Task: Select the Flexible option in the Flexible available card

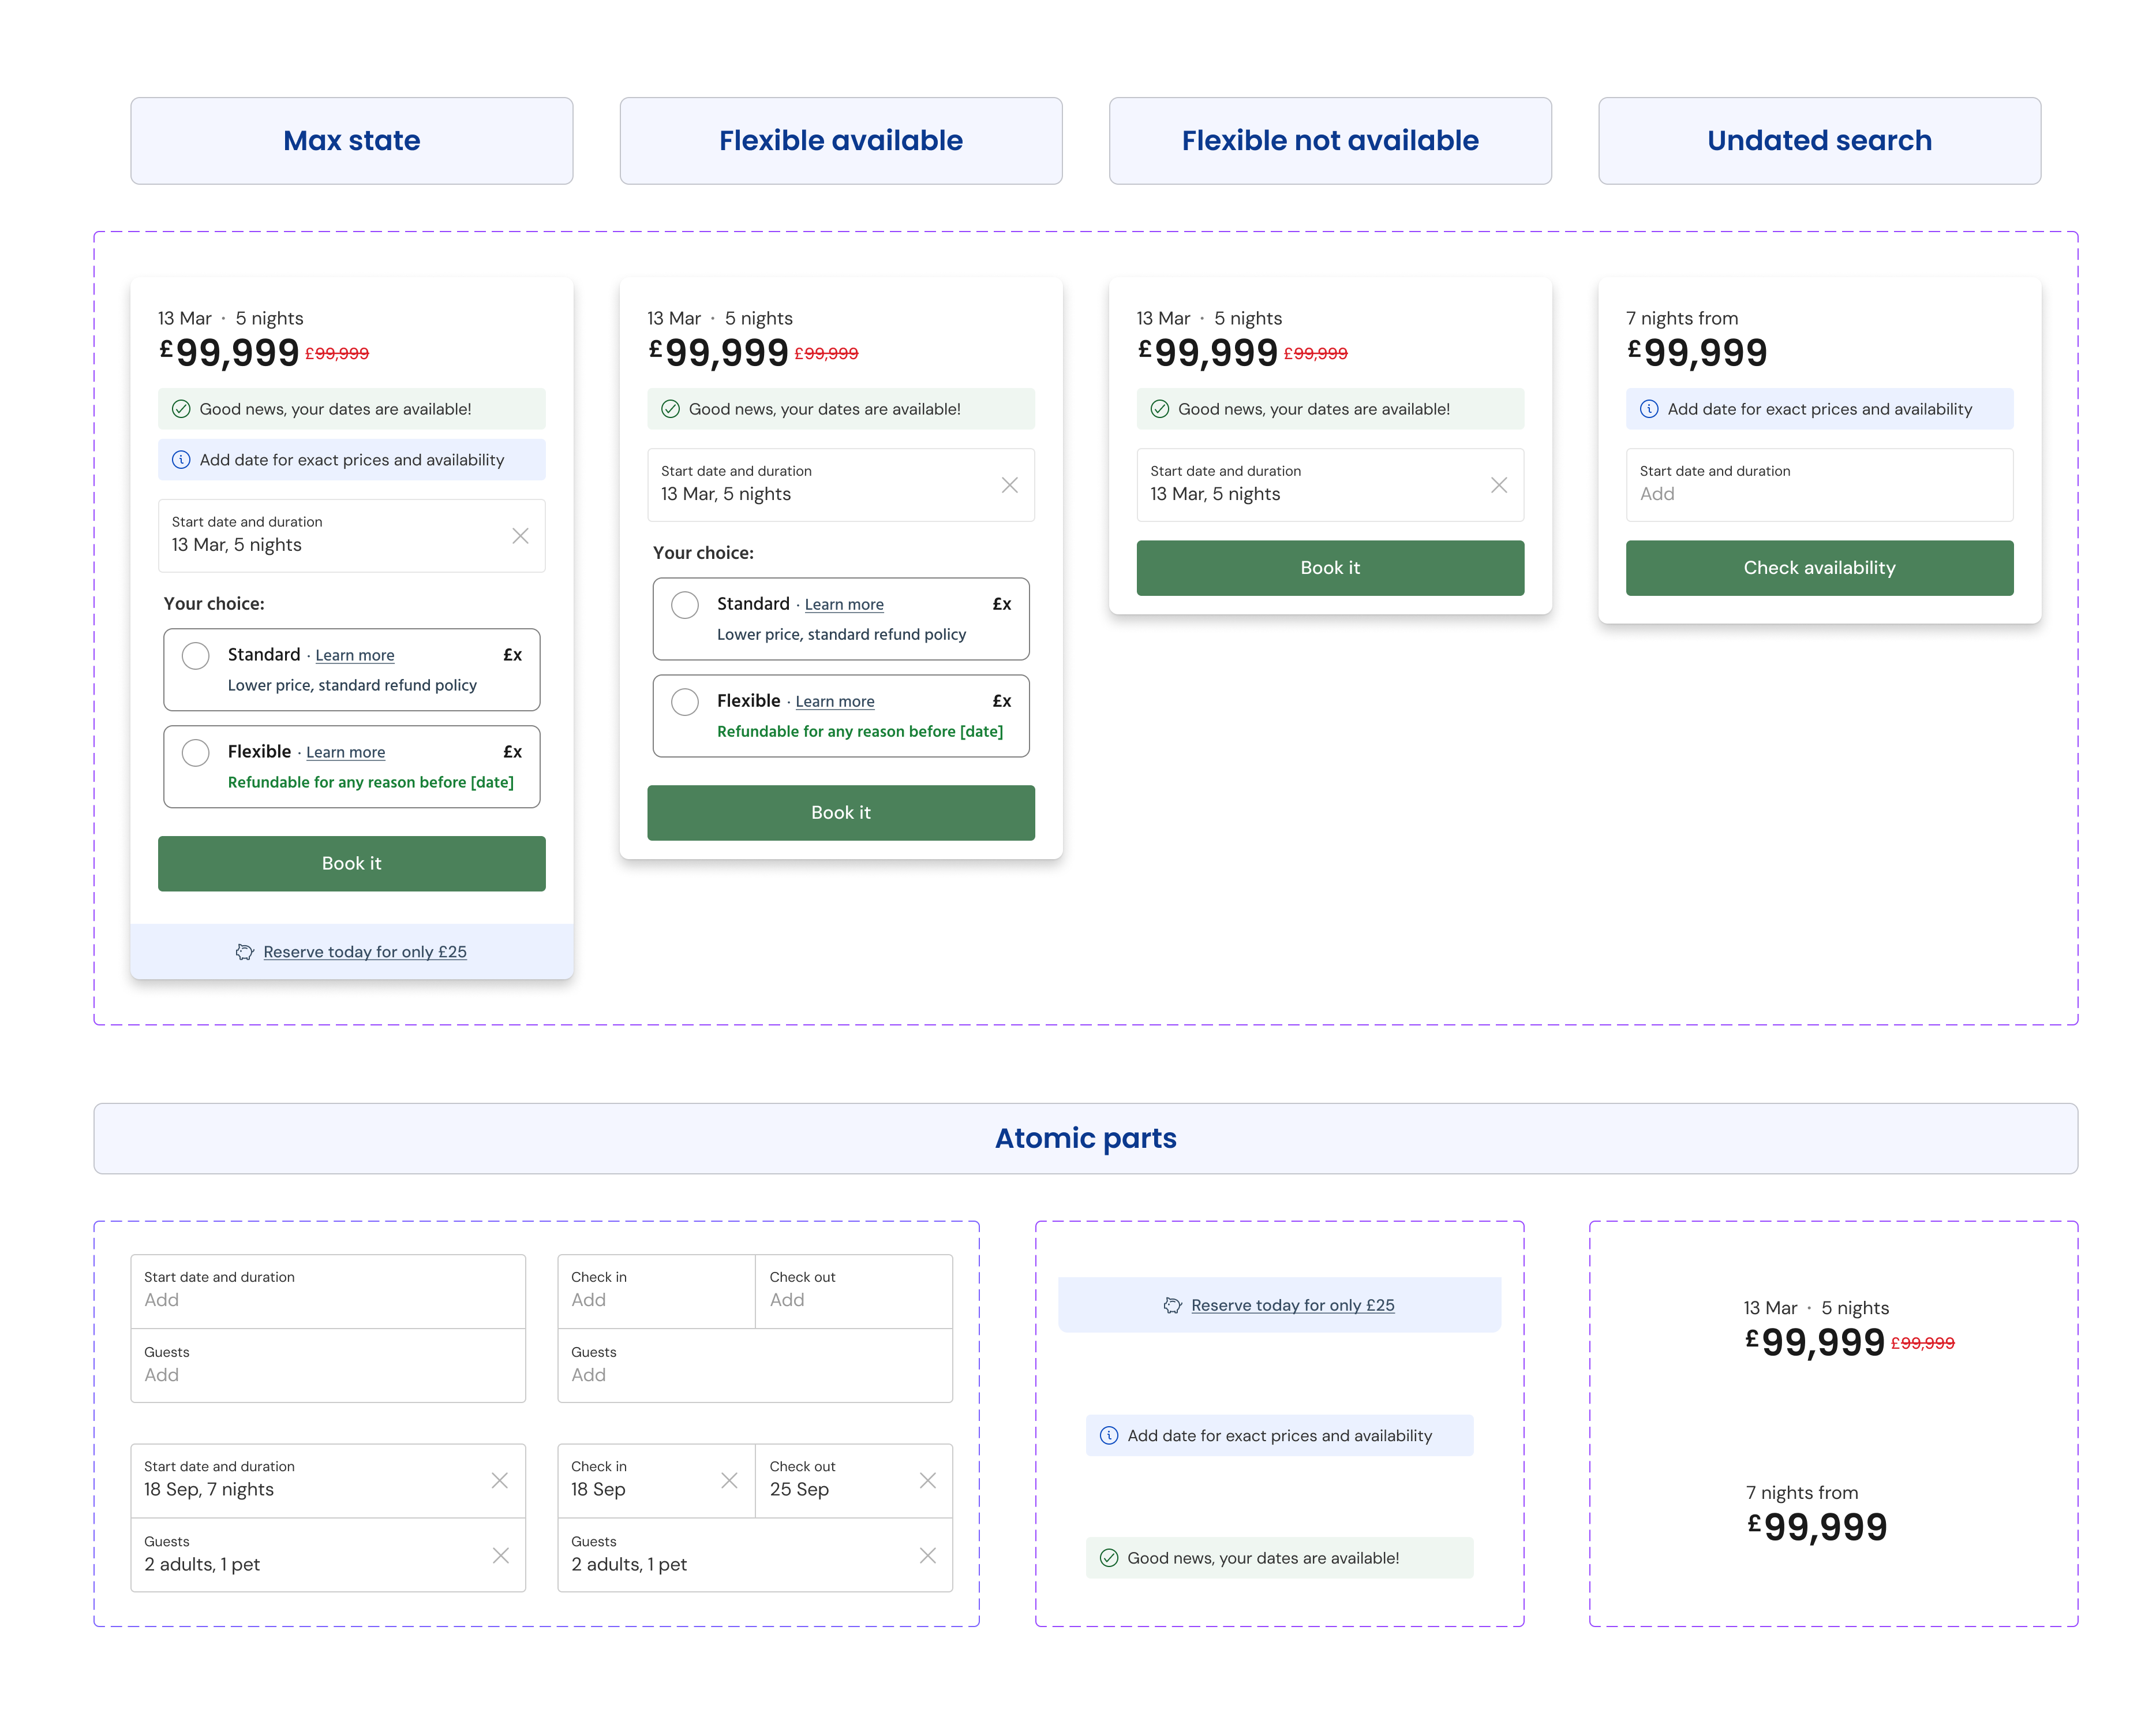Action: [685, 702]
